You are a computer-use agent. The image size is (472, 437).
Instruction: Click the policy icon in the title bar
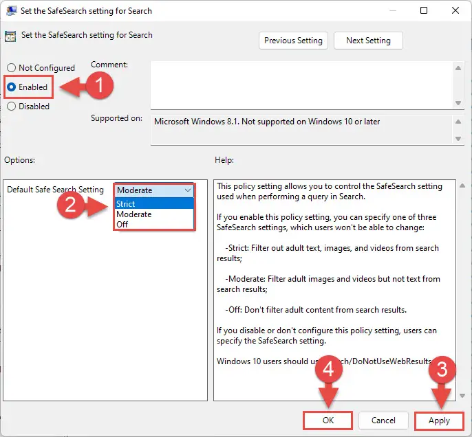pos(12,11)
